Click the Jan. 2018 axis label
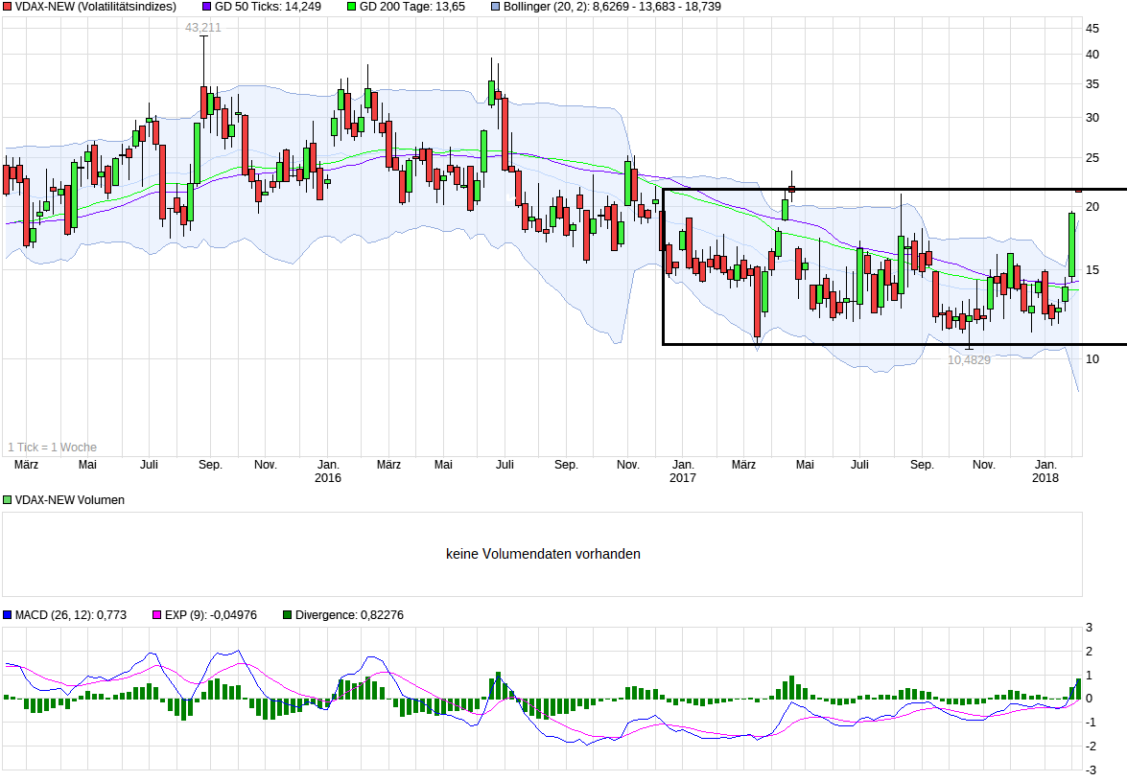The image size is (1127, 781). click(1045, 471)
